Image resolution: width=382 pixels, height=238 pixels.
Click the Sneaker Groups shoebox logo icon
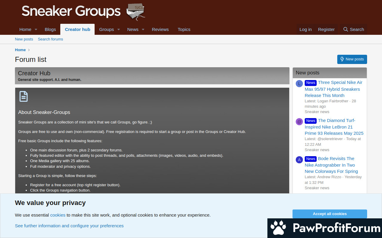pos(136,12)
